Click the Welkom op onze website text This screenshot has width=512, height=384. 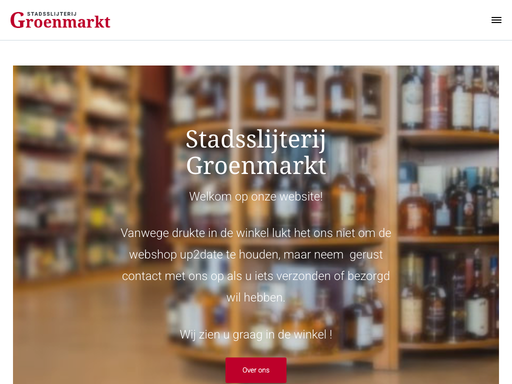255,196
